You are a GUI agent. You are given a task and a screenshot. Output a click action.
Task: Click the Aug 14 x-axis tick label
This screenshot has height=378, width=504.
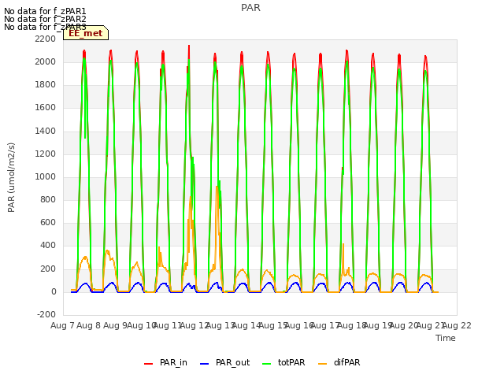pyautogui.click(x=246, y=325)
